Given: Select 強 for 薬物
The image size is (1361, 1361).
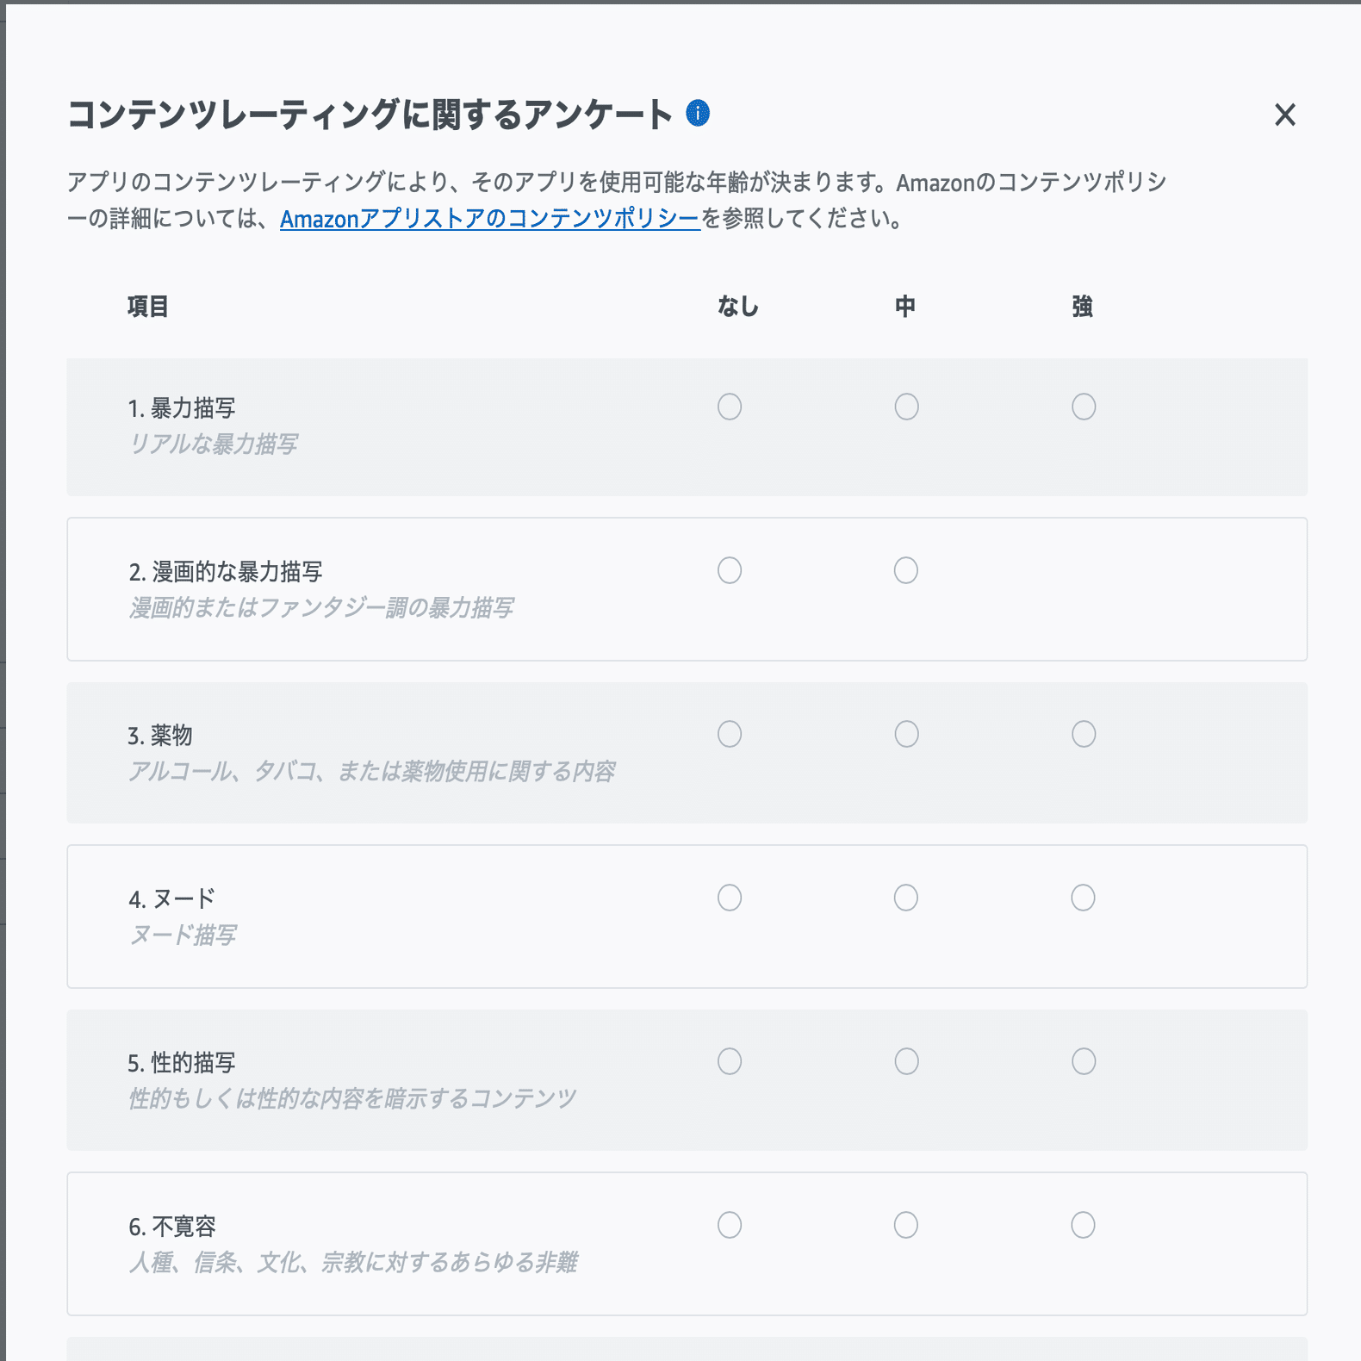Looking at the screenshot, I should [x=1083, y=735].
